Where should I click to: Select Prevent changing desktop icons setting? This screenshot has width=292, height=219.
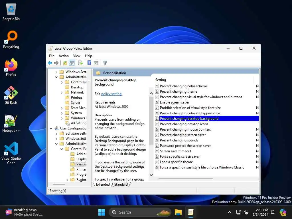(184, 124)
